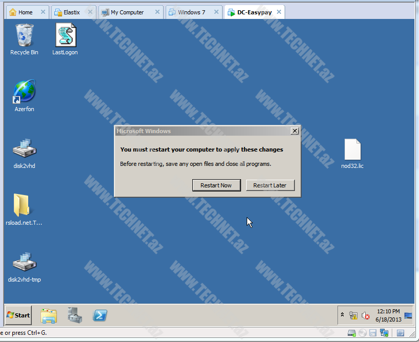Close the Microsoft Windows restart dialog
This screenshot has width=419, height=342.
294,131
